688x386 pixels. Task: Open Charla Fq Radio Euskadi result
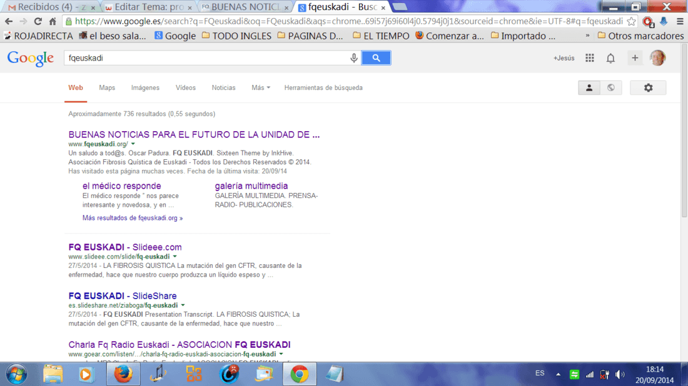[x=180, y=344]
